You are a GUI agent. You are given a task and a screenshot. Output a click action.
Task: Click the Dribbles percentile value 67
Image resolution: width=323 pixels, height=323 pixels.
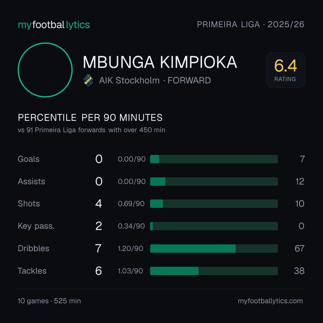[x=299, y=249]
